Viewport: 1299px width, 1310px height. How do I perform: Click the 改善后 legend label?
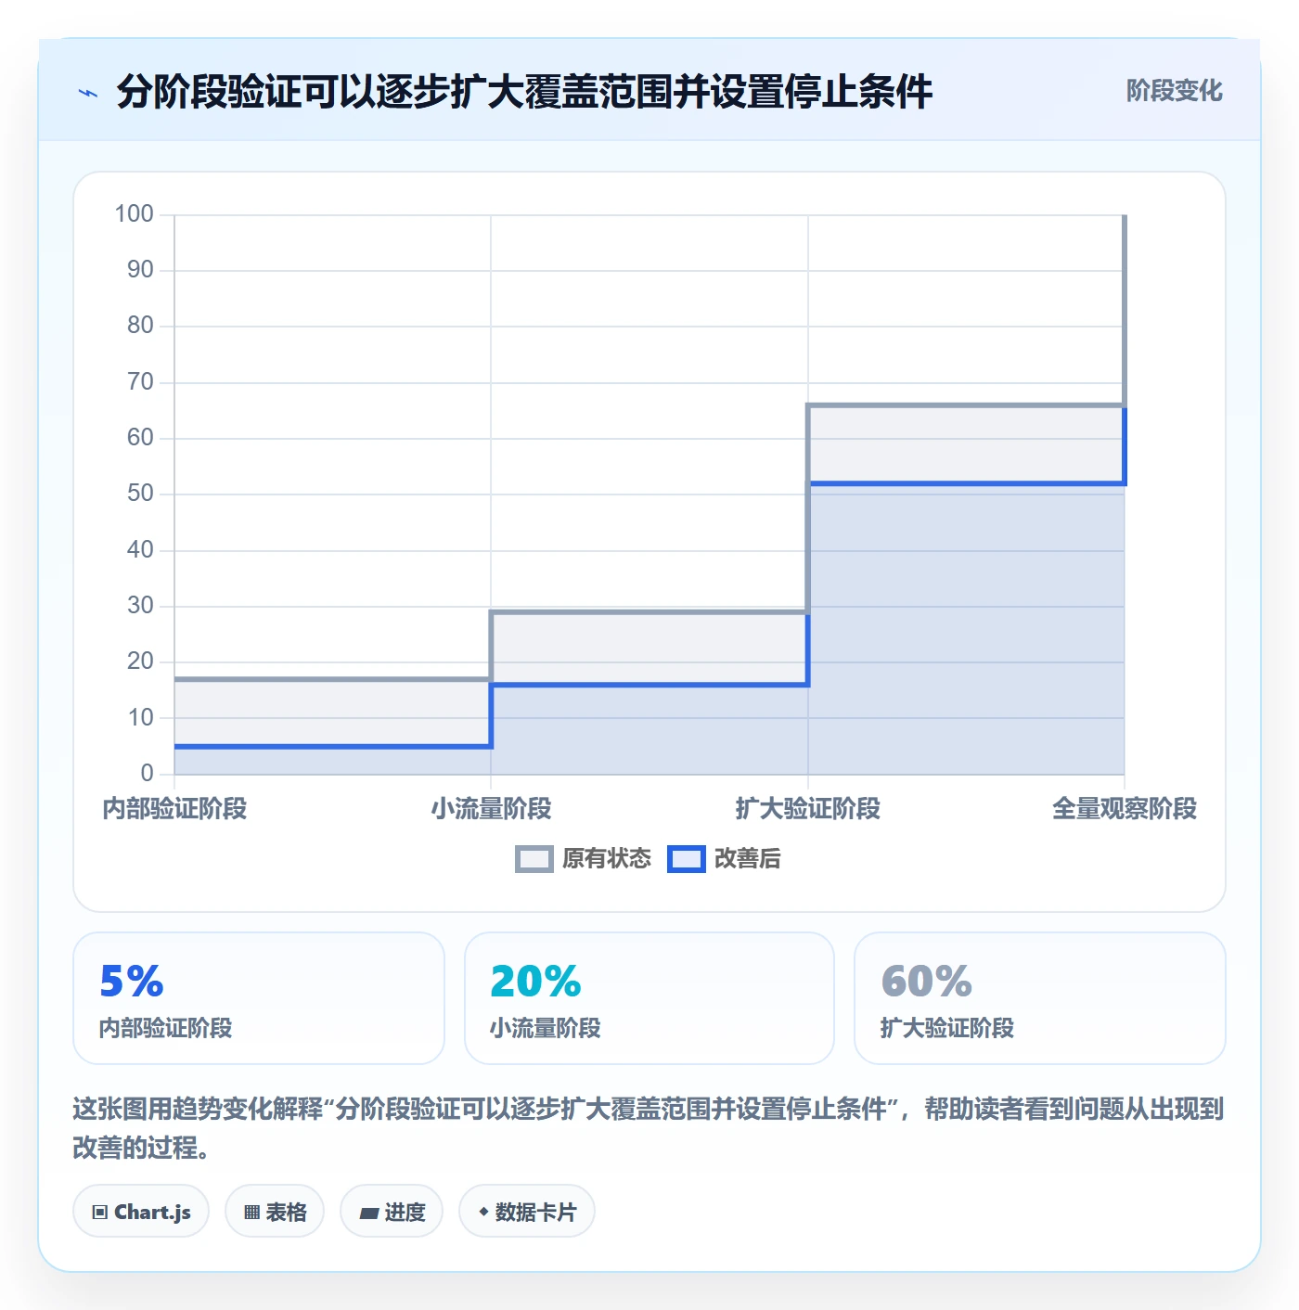pyautogui.click(x=747, y=859)
